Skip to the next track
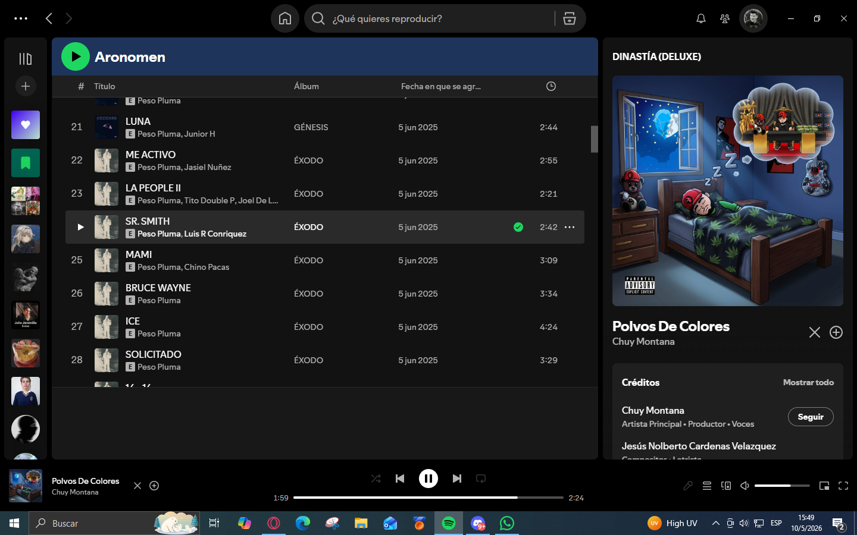Viewport: 857px width, 535px height. [457, 479]
